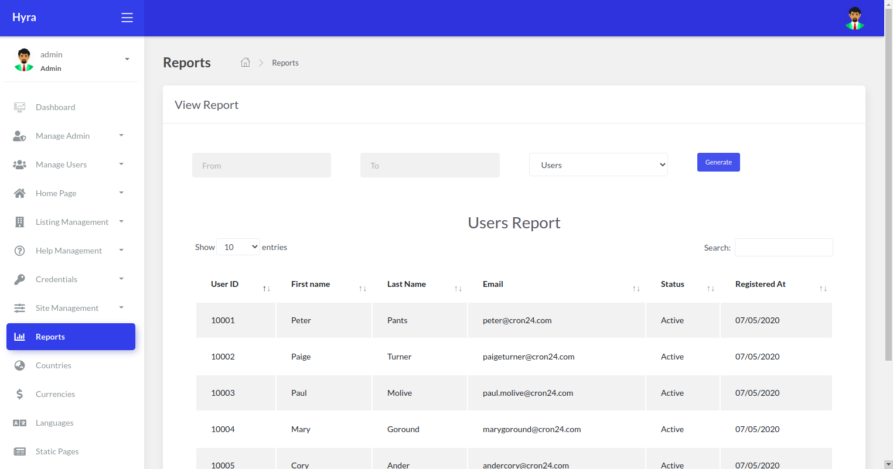Open Dashboard via its monitor icon
893x469 pixels.
[x=19, y=107]
